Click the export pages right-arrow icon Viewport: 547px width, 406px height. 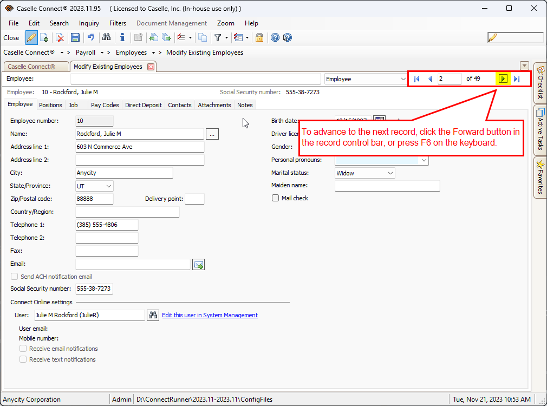166,38
